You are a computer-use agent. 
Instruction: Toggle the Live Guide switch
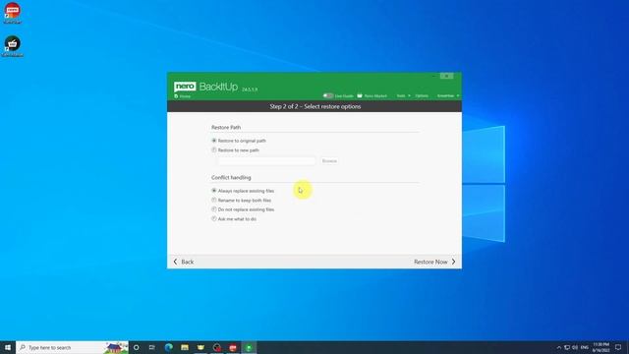328,96
